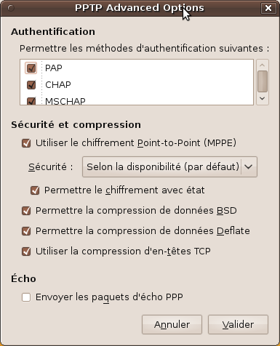This screenshot has height=346, width=280.
Task: Click the window menu icon in title bar
Action: (11, 8)
